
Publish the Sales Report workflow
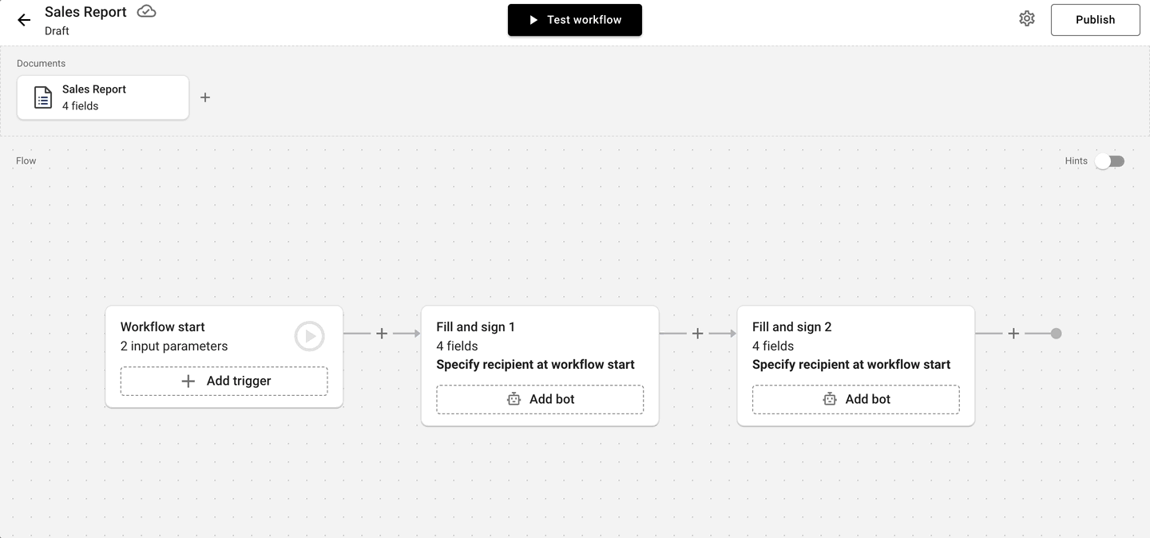click(x=1095, y=19)
